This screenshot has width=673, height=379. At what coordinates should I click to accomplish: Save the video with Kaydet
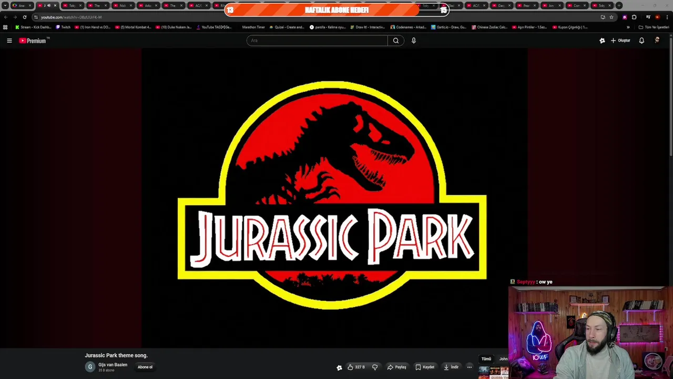click(425, 367)
